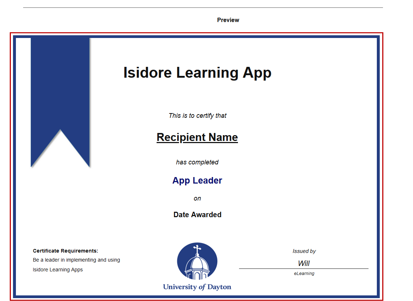Click the eLearning issuer title
Screen dimensions: 413x301
point(304,274)
